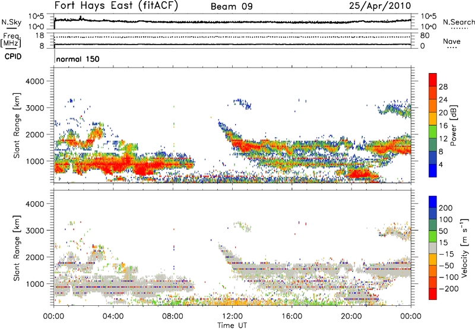Click the velocity panel 'Slant Range [km]' label
Image resolution: width=475 pixels, height=329 pixels.
(x=17, y=248)
